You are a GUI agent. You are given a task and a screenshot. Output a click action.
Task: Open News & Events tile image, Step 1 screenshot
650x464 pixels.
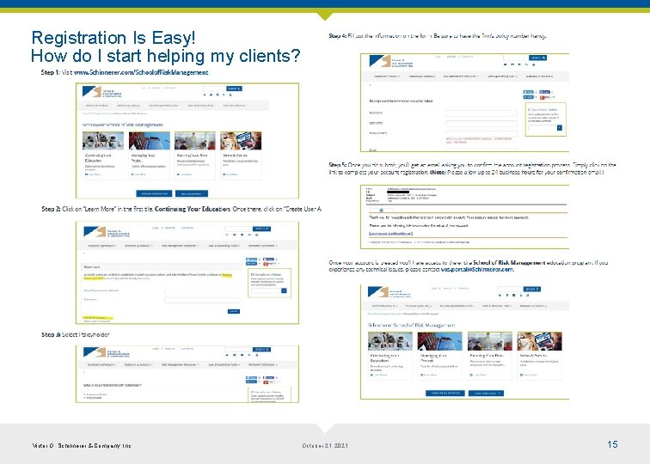click(x=241, y=141)
